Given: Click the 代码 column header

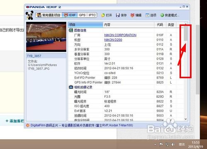Looking at the screenshot, I should [160, 25].
